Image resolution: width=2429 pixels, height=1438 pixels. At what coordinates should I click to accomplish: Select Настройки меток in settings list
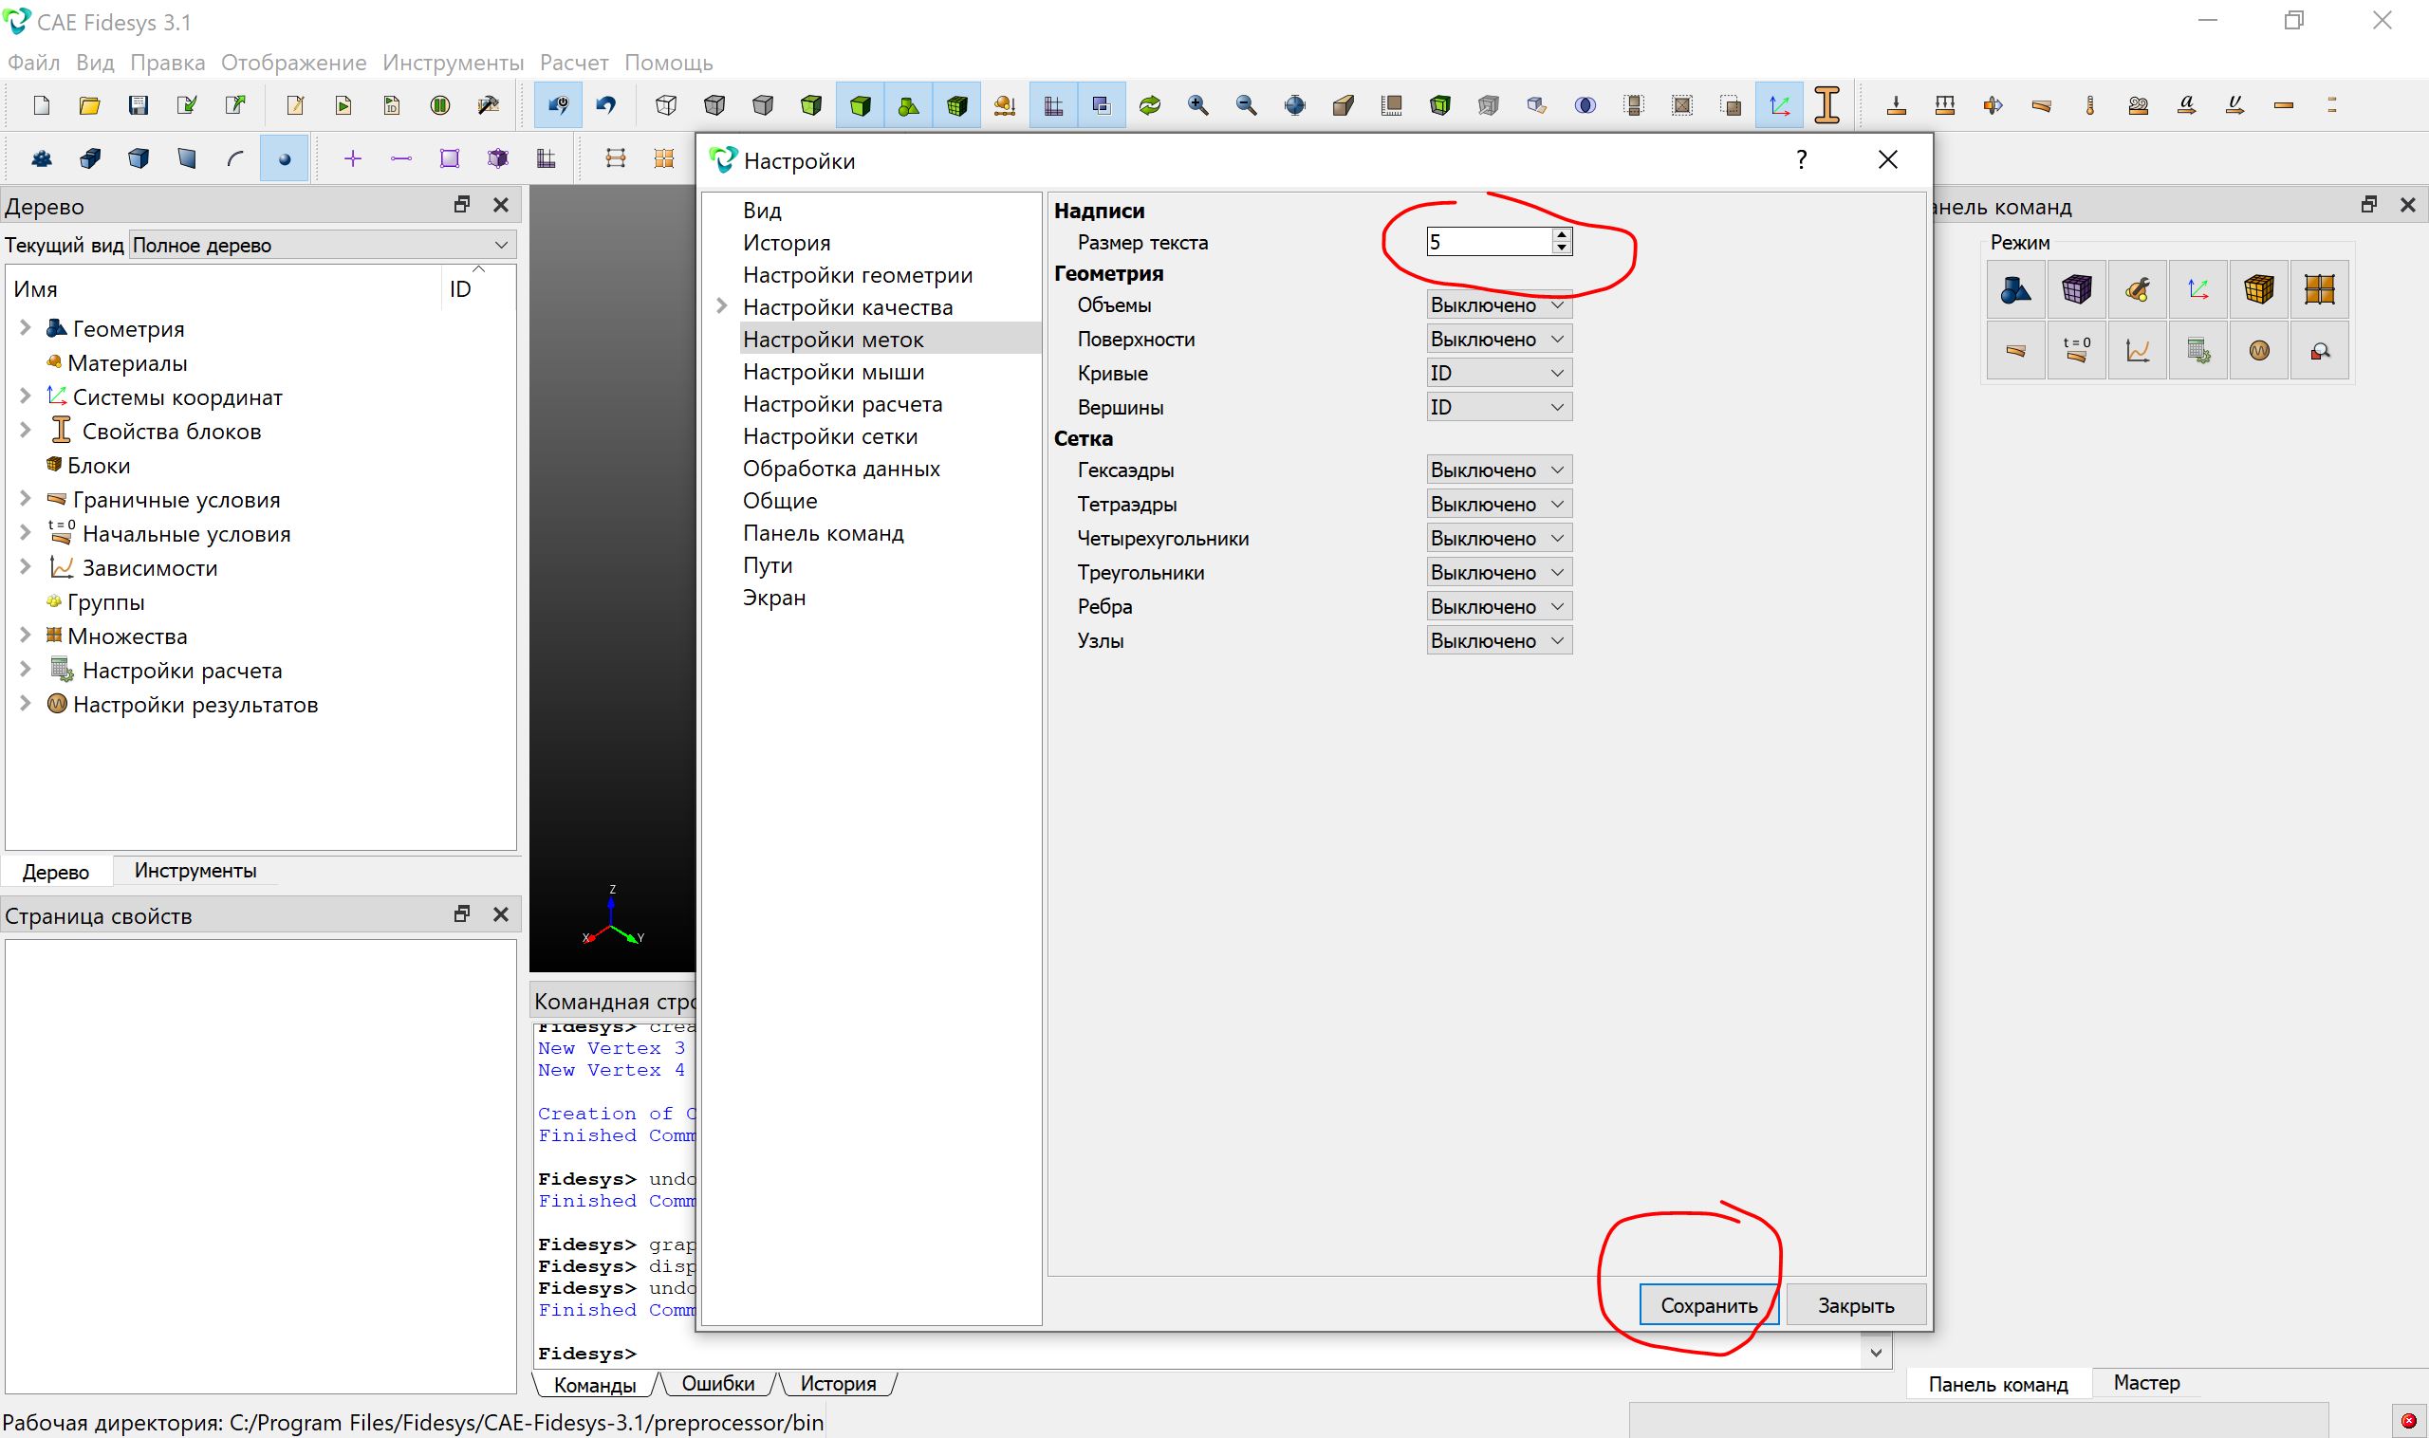click(833, 340)
